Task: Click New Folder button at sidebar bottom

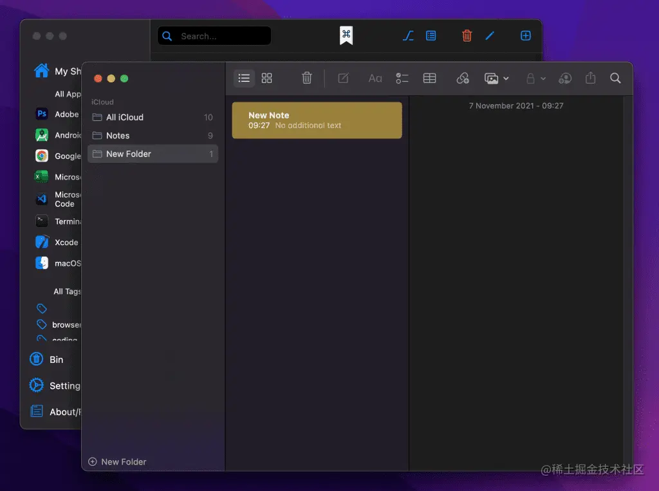Action: point(117,461)
